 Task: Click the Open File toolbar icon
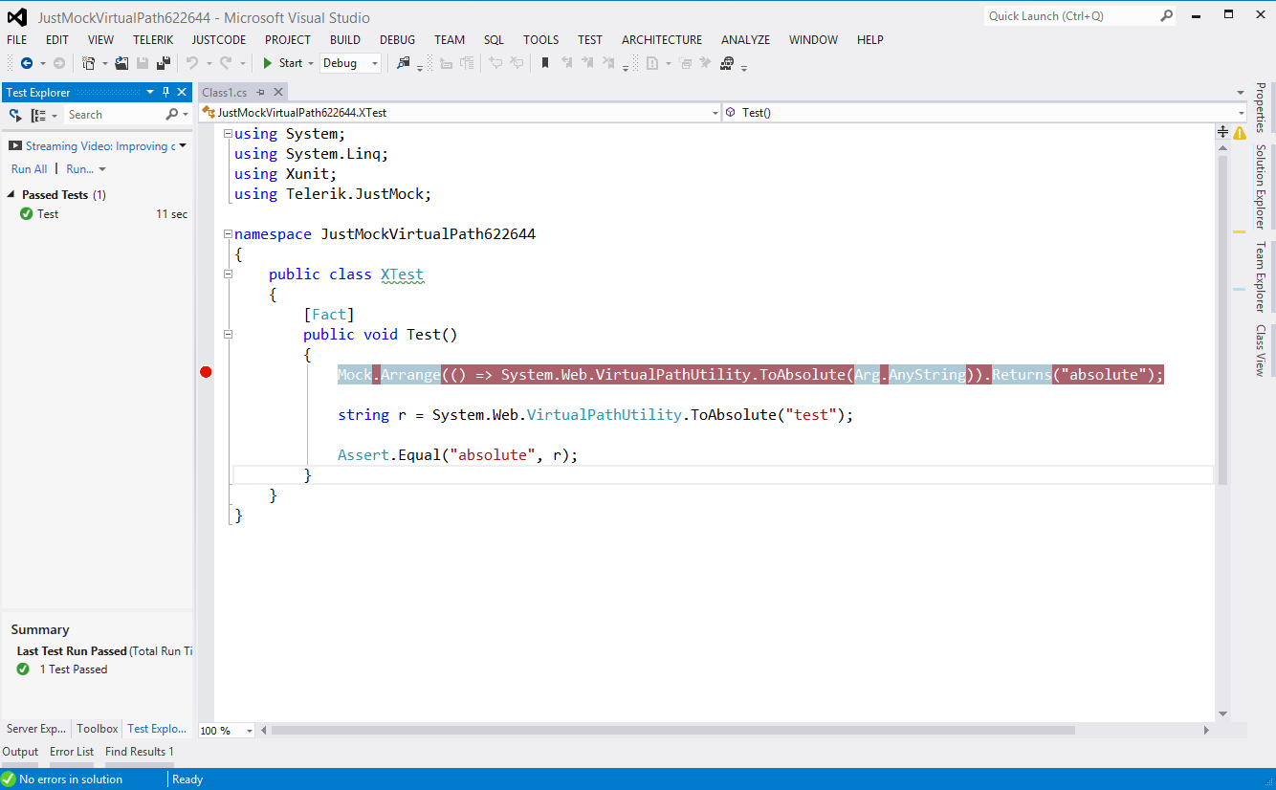click(121, 63)
